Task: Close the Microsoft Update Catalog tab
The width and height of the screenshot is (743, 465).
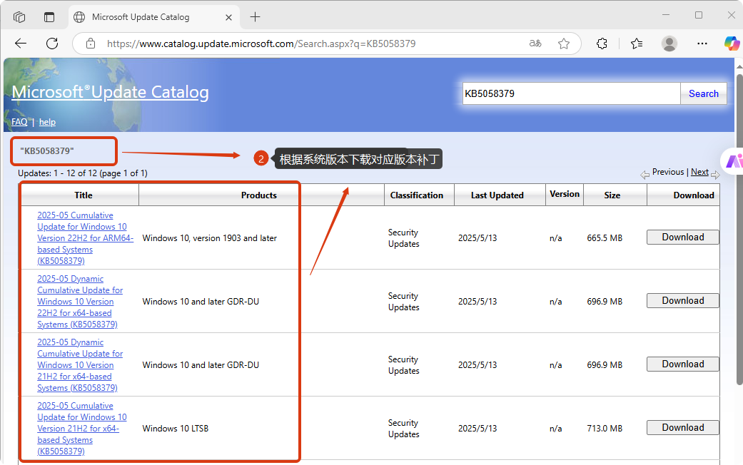Action: point(228,17)
